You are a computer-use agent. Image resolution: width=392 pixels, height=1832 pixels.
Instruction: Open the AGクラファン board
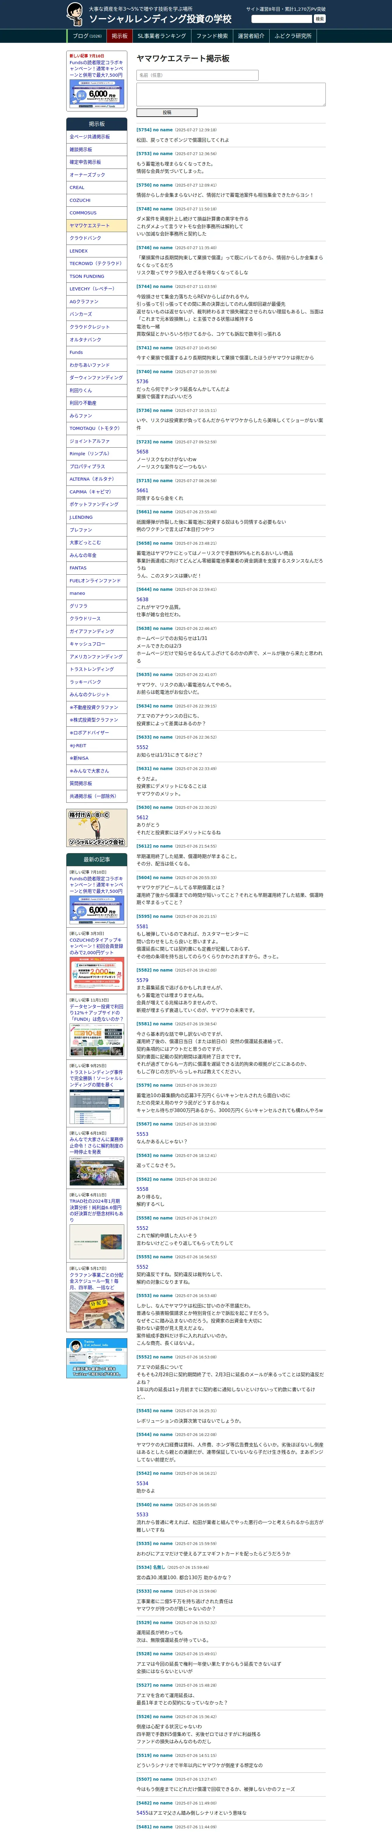(x=97, y=302)
